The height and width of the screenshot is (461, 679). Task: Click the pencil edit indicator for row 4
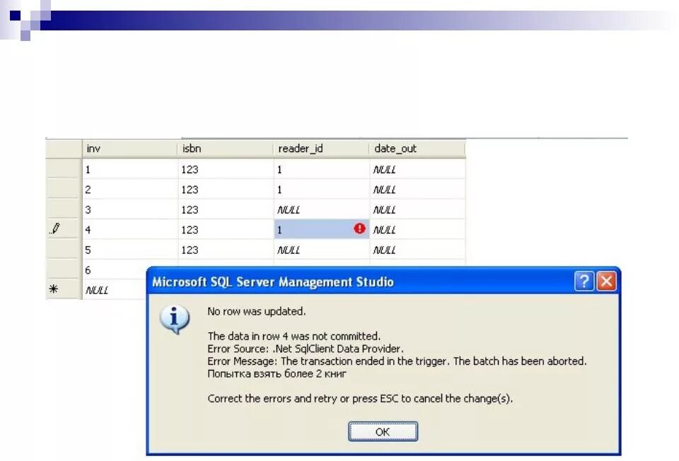click(x=55, y=228)
